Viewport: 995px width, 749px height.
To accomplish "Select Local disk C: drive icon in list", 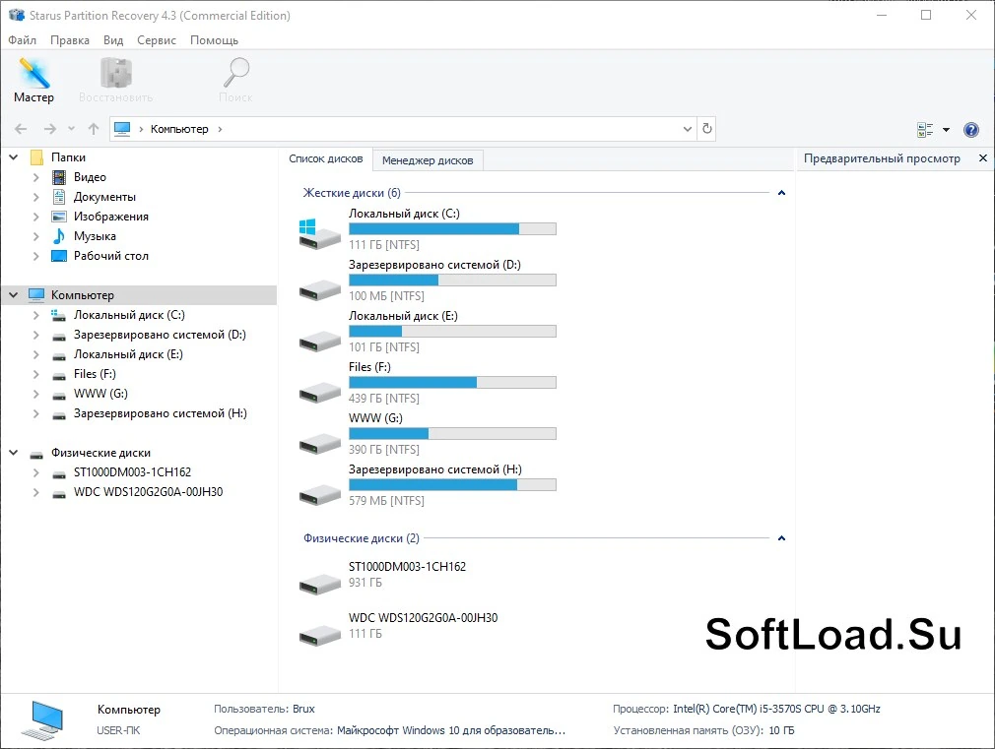I will point(320,232).
